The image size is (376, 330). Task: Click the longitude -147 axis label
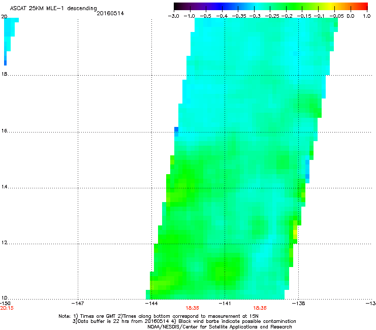point(78,304)
